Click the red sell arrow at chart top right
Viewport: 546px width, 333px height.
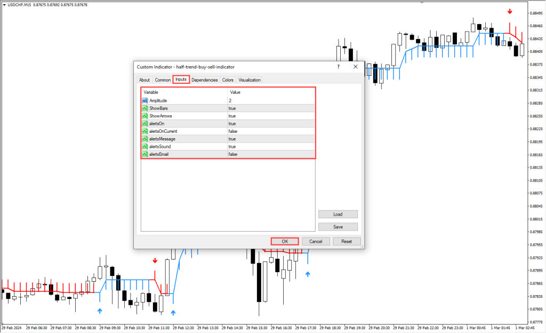coord(510,12)
